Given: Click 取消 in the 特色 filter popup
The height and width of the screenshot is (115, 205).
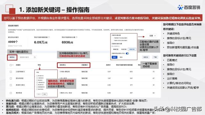Looking at the screenshot, I should tap(45, 94).
